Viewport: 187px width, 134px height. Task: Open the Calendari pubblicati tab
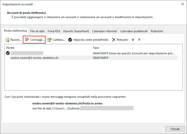(134, 31)
